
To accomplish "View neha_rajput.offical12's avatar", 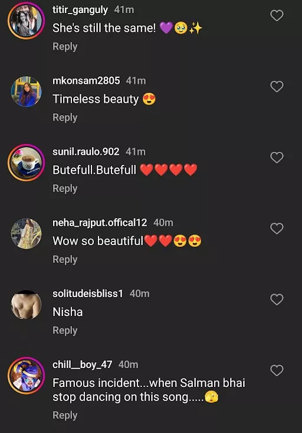I will click(x=26, y=233).
